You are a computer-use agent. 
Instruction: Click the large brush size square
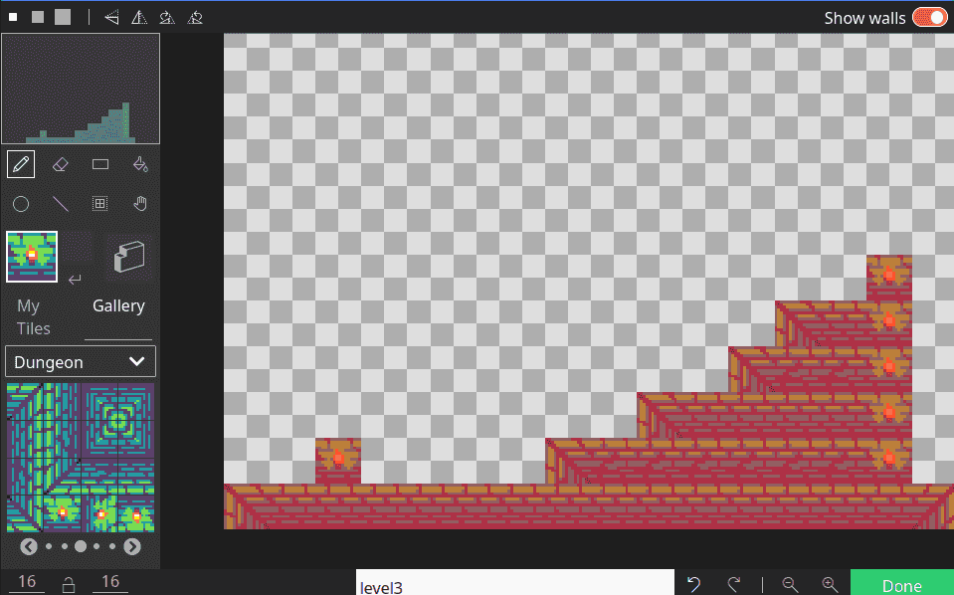[x=63, y=17]
